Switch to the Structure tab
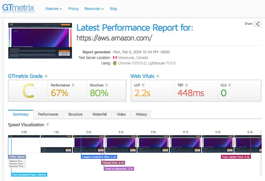The image size is (265, 181). (75, 114)
